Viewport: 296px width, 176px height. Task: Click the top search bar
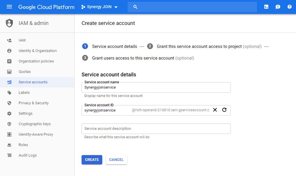(192, 7)
